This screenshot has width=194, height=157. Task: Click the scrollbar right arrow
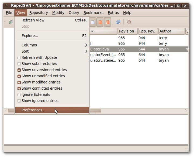point(186,110)
